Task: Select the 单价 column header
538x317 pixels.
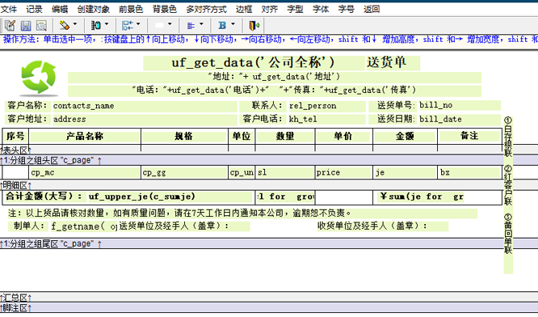Action: (343, 137)
